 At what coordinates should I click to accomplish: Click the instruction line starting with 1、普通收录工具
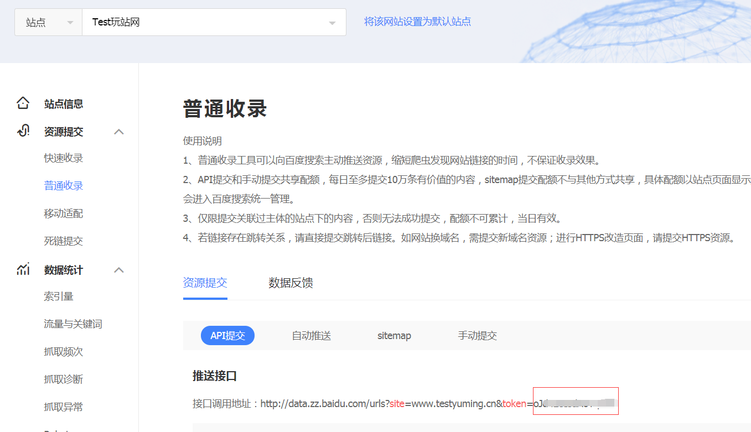tap(392, 161)
